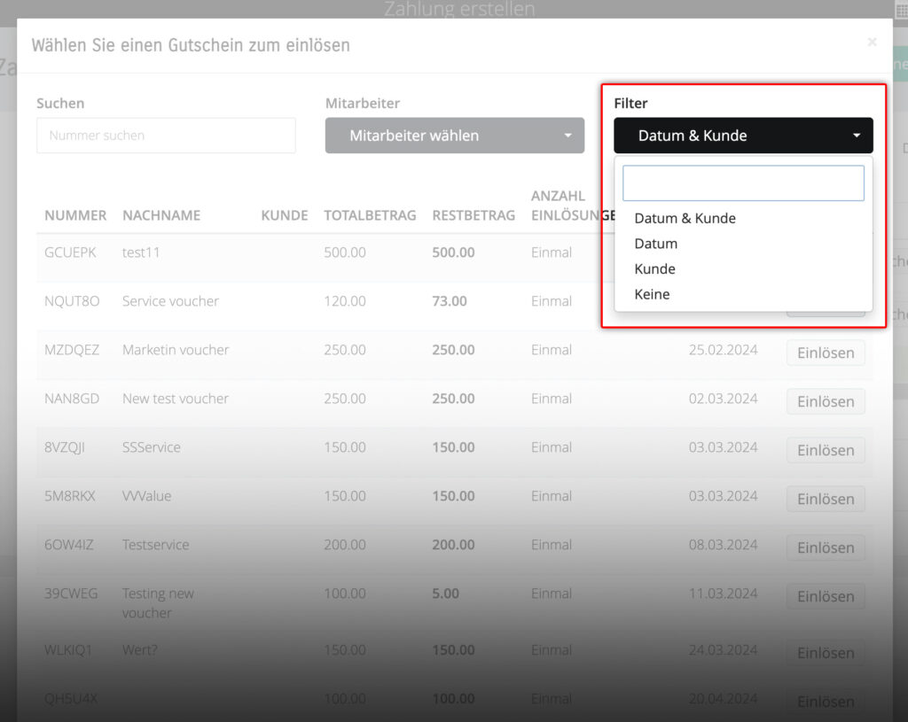Choose the Datum filter option
Screen dimensions: 908x722
pyautogui.click(x=655, y=244)
